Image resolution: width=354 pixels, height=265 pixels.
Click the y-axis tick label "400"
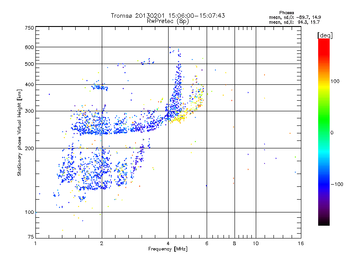coord(29,84)
